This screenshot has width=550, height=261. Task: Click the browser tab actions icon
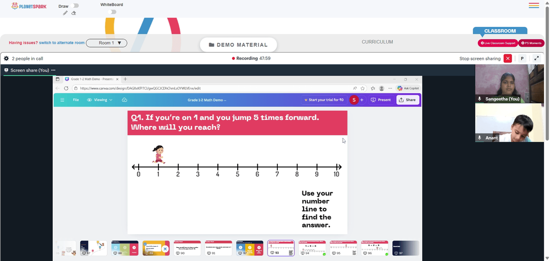click(x=58, y=79)
